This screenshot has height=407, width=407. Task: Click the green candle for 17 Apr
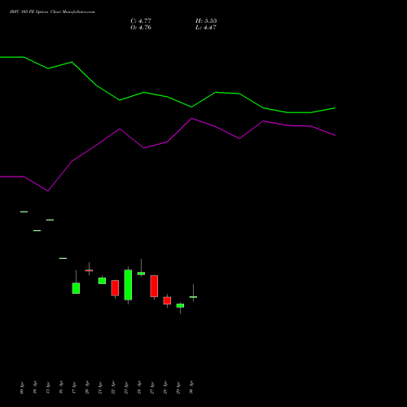pos(76,288)
